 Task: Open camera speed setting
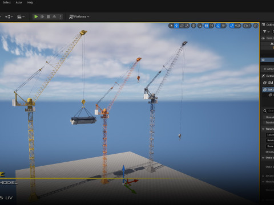(x=247, y=26)
